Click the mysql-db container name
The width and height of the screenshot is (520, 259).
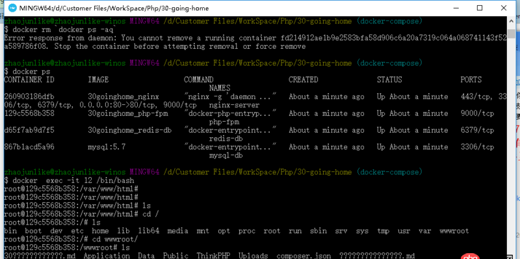coord(226,155)
